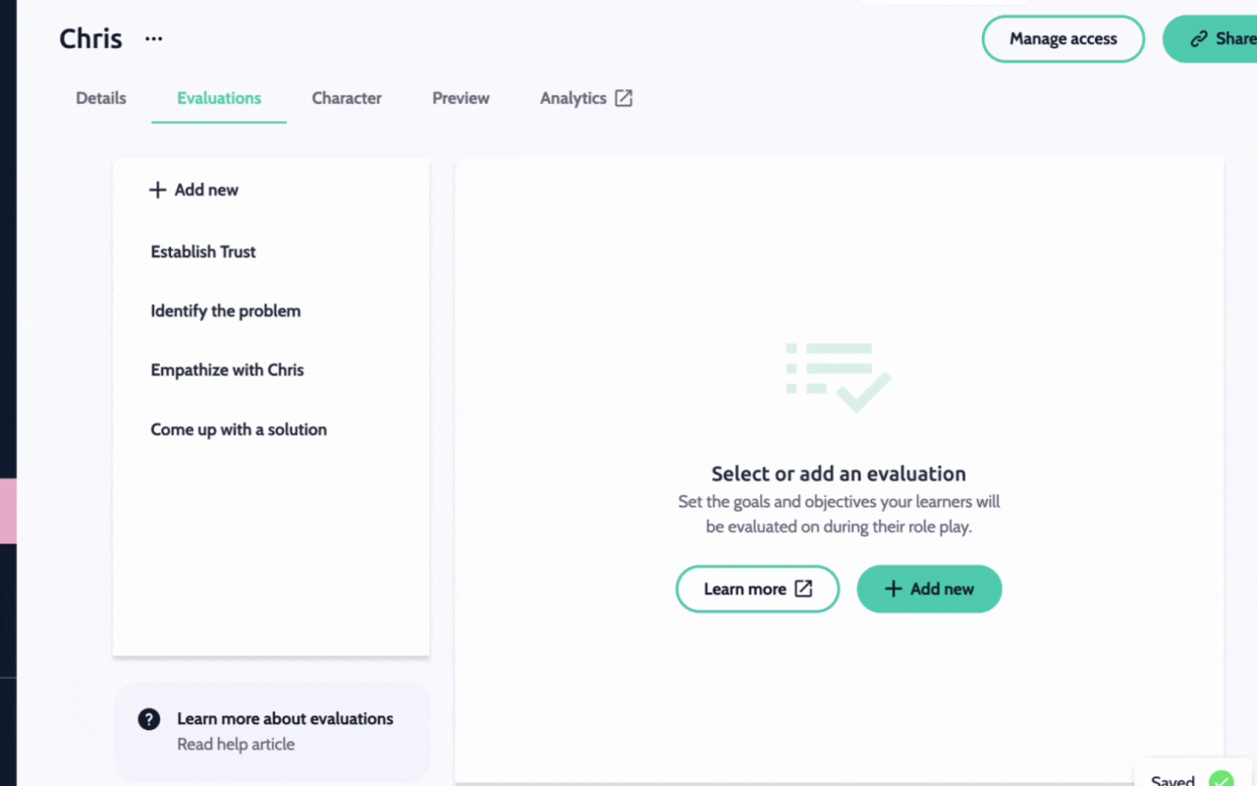Click the checklist illustration icon
1257x786 pixels.
click(838, 377)
